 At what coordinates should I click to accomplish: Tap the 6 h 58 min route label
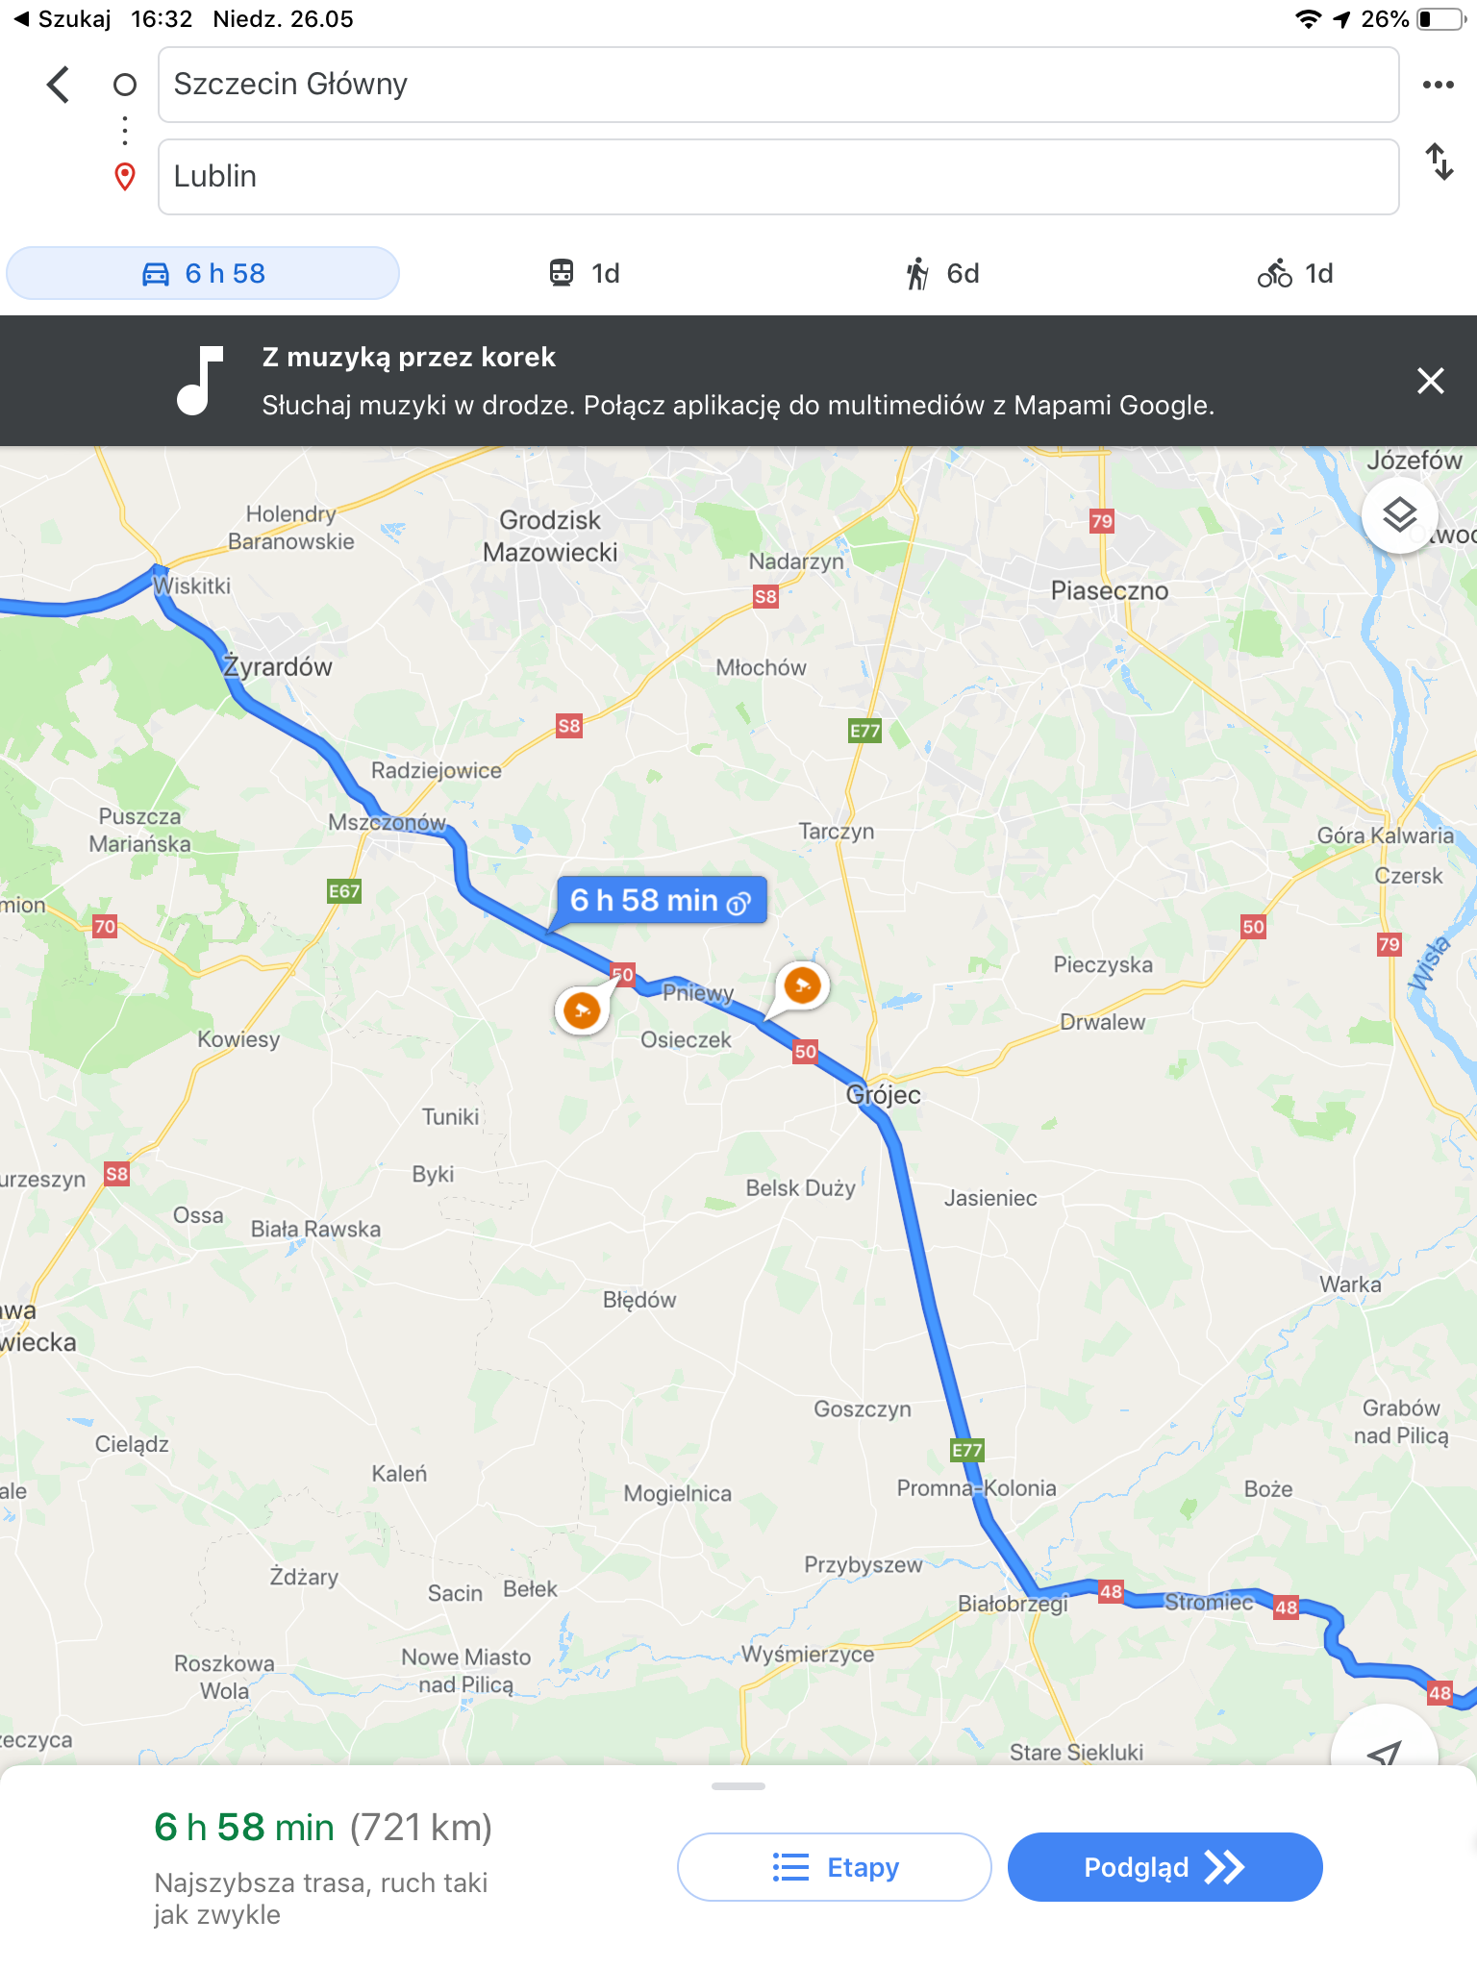661,901
